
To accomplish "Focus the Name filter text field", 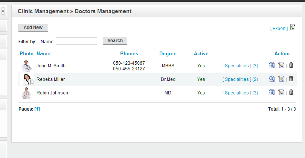I will click(x=76, y=41).
